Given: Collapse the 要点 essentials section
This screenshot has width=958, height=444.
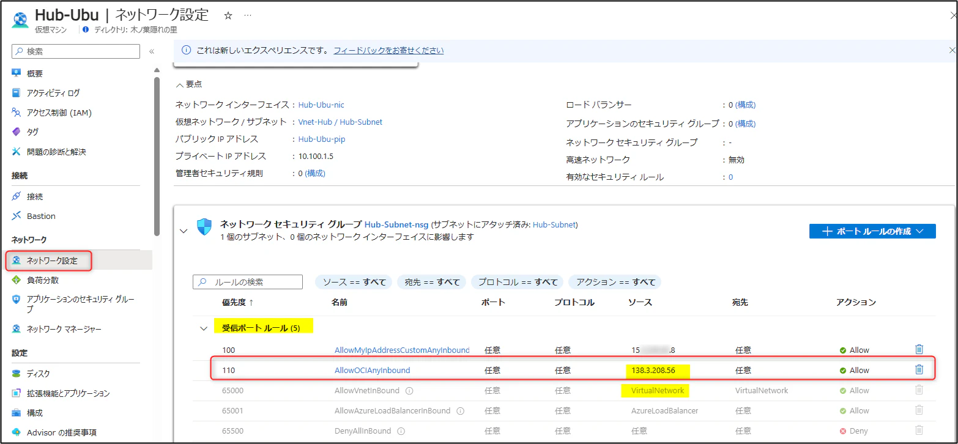Looking at the screenshot, I should point(180,84).
